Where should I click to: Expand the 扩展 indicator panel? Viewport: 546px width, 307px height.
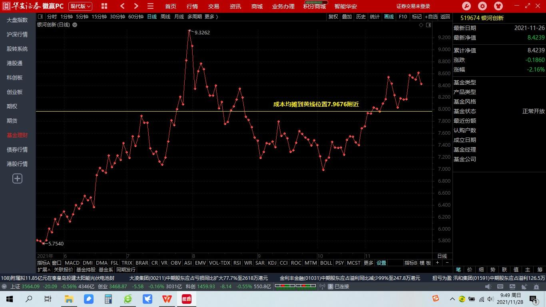coord(44,269)
